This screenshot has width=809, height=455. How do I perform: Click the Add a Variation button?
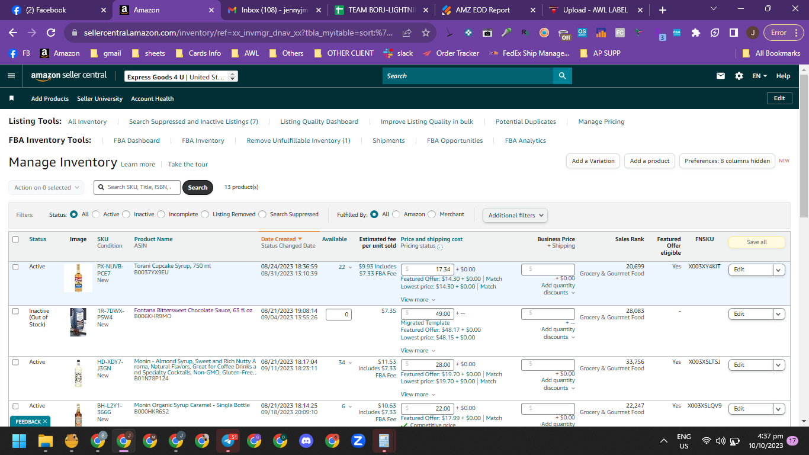click(x=593, y=161)
